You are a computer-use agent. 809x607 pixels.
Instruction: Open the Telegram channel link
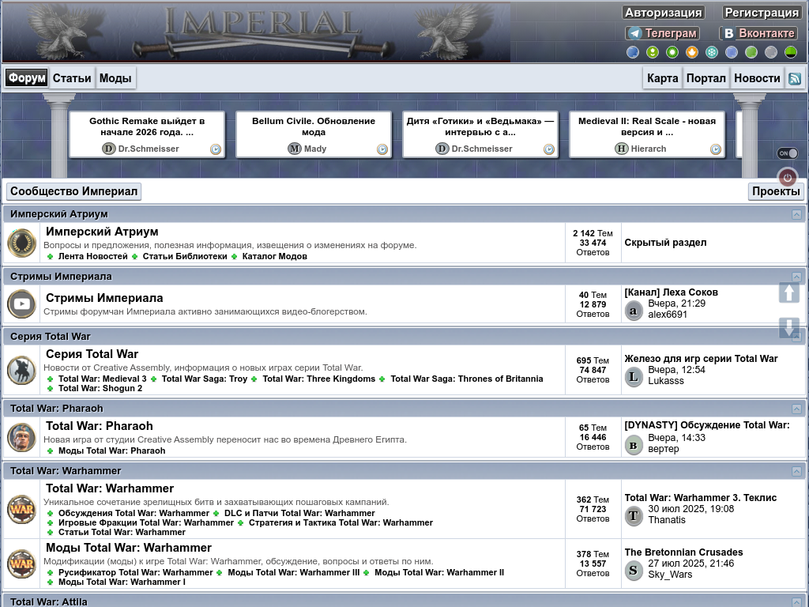coord(662,33)
